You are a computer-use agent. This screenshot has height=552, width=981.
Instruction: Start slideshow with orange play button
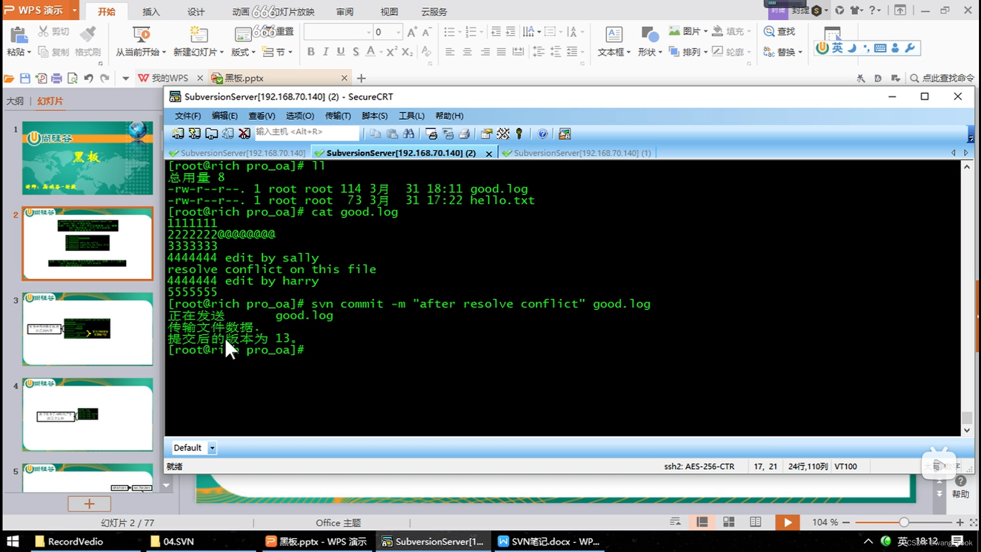787,522
